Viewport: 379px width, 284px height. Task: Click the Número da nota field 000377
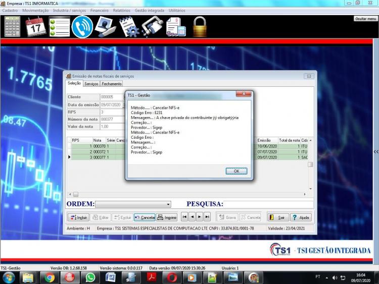112,119
